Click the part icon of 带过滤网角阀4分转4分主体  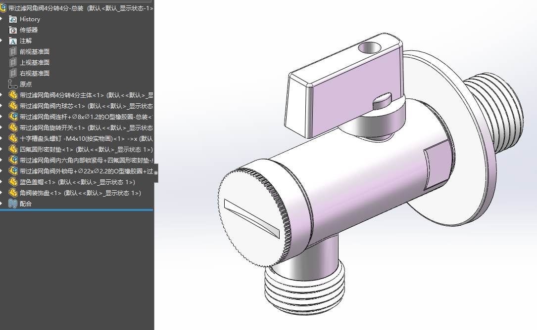[x=13, y=95]
